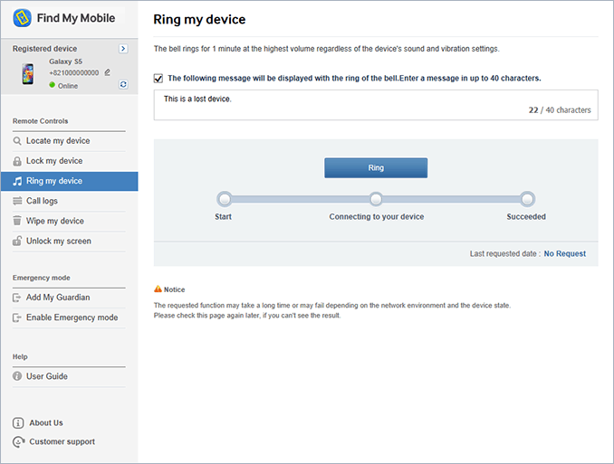Click the edit pencil icon beside phone number
The image size is (614, 464).
point(108,72)
